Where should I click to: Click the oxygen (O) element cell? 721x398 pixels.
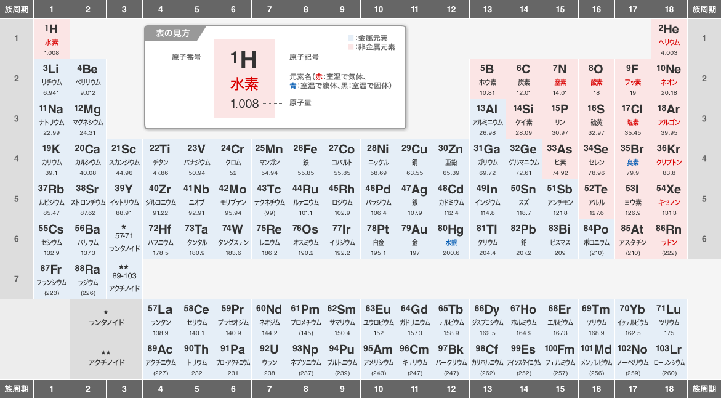(596, 79)
